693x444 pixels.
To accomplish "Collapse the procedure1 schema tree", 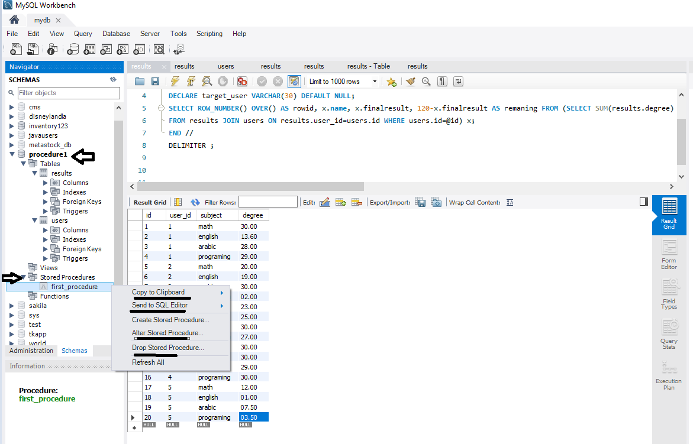I will tap(12, 154).
